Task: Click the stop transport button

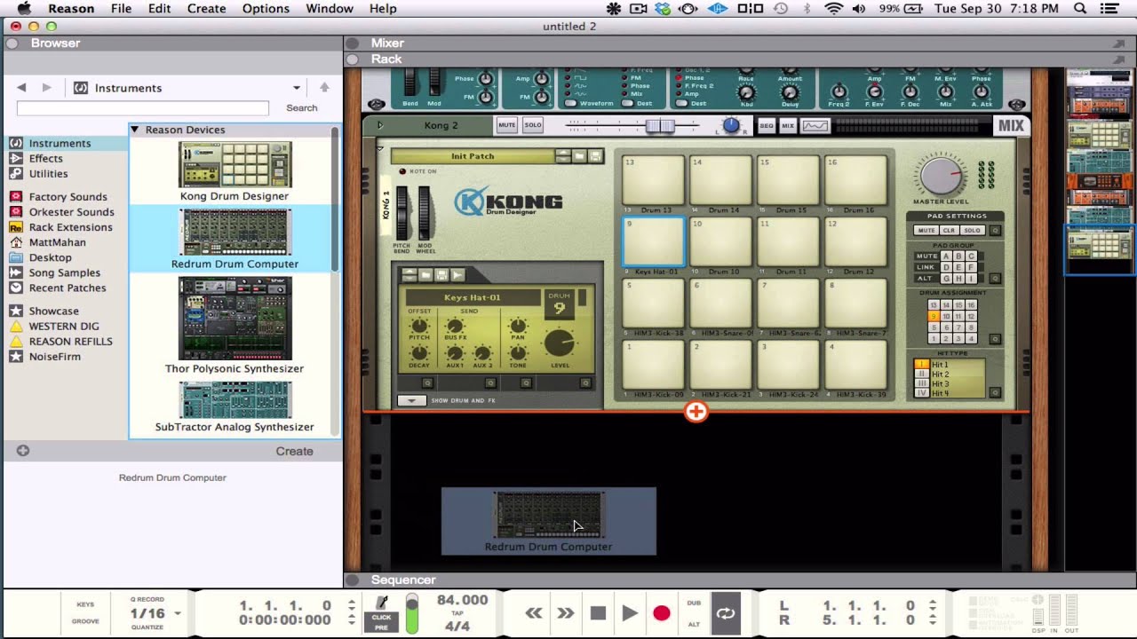Action: [598, 613]
